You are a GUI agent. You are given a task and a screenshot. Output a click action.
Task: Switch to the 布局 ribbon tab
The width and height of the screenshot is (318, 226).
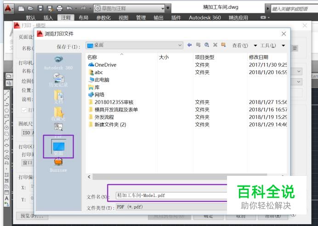[83, 18]
